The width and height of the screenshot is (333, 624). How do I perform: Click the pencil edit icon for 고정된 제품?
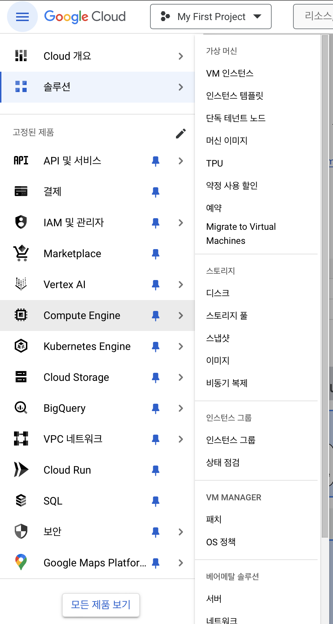(x=181, y=133)
